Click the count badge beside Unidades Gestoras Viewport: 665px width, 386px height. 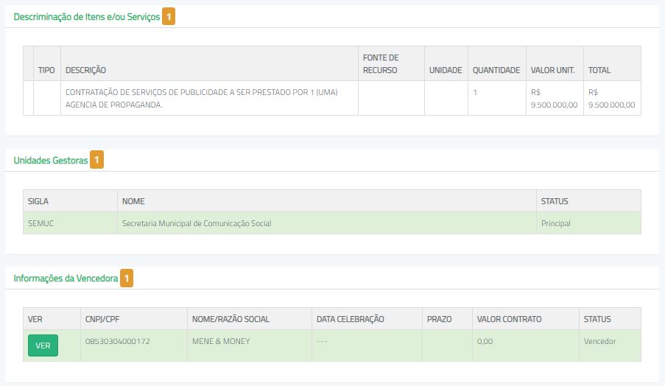coord(96,160)
